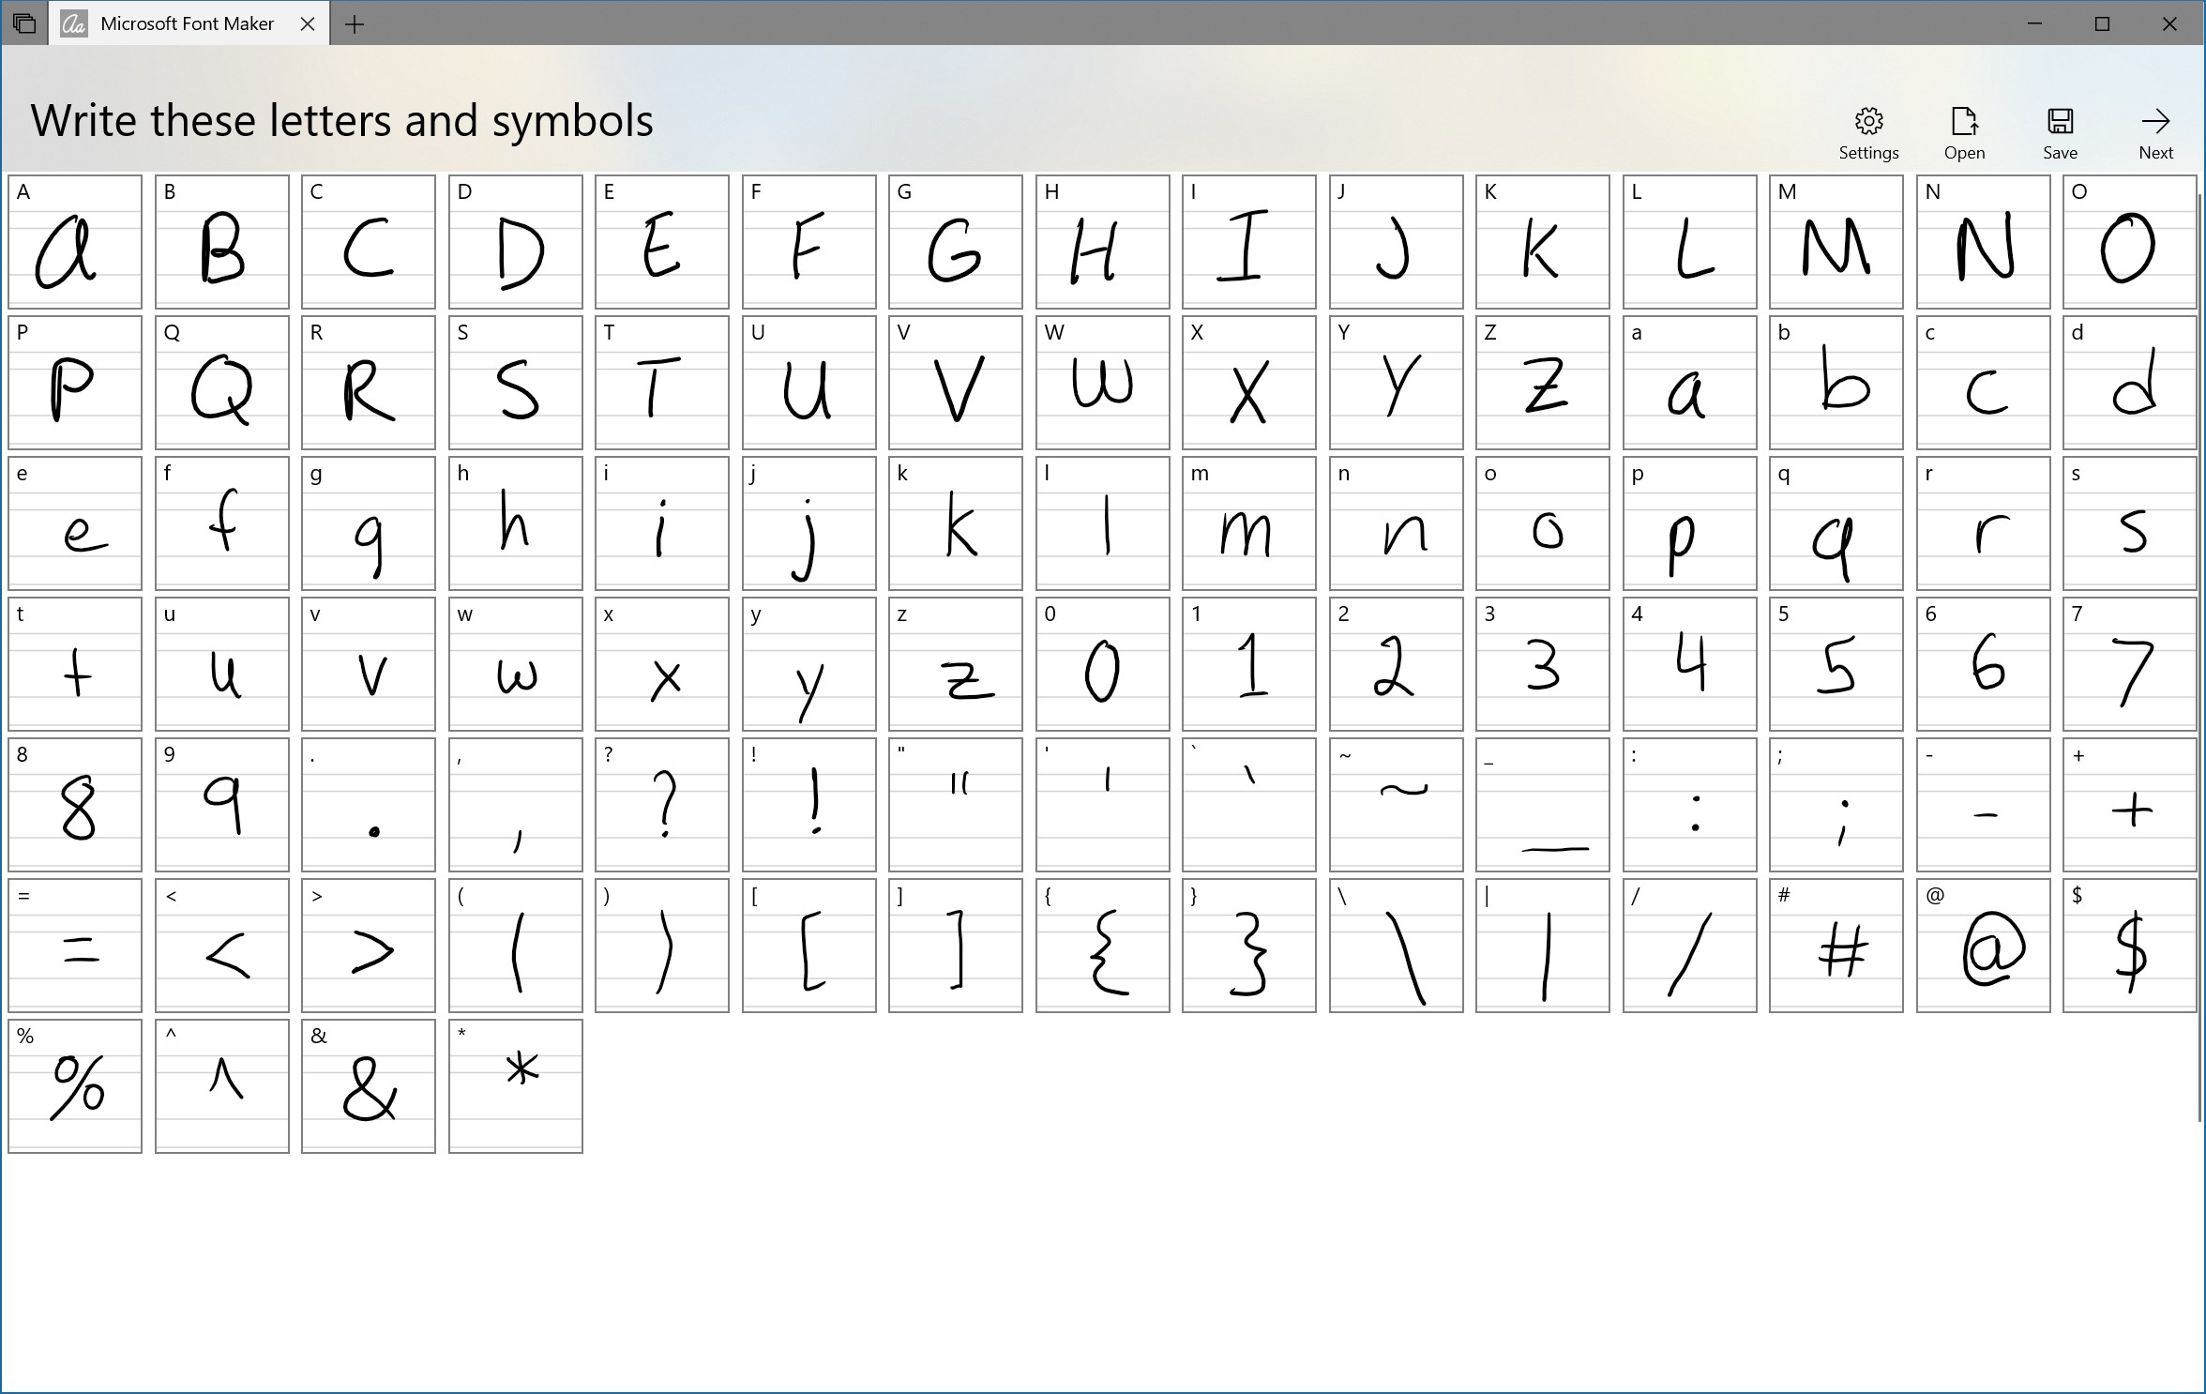Select the handwritten uppercase A cell
Screen dimensions: 2206x1394
(x=75, y=241)
